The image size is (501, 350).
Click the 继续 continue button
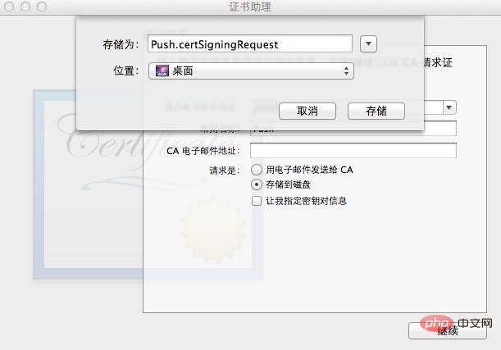click(448, 331)
